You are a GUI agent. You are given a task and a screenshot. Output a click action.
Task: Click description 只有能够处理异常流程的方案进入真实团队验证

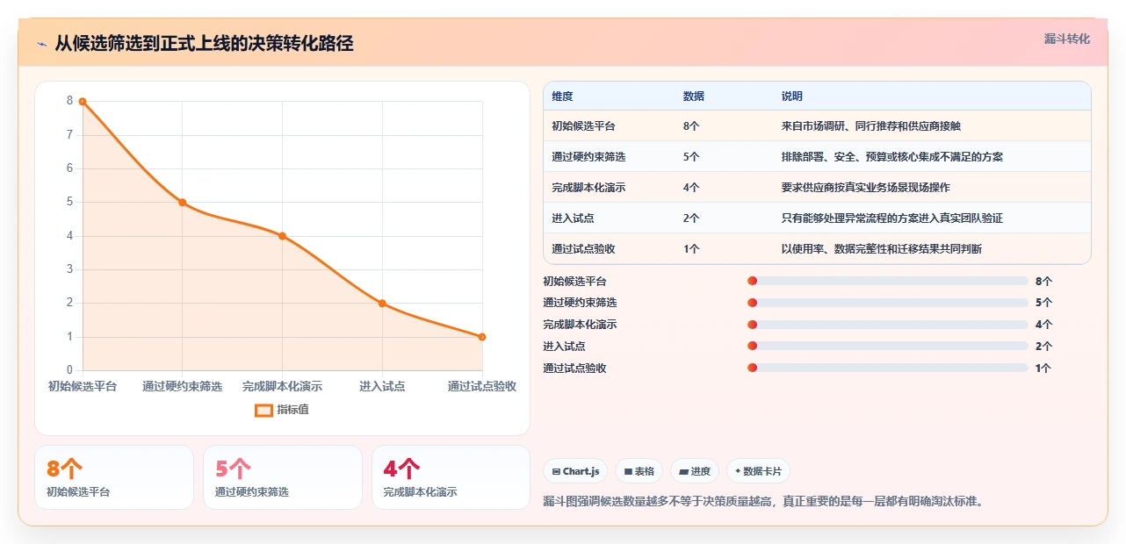891,218
